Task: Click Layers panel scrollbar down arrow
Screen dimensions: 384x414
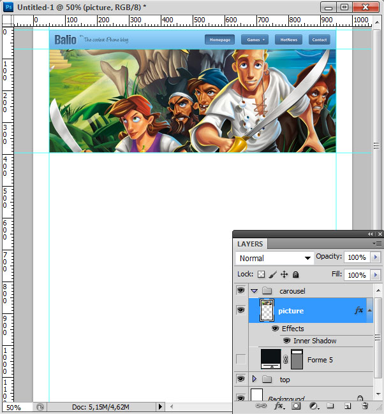Action: coord(378,394)
